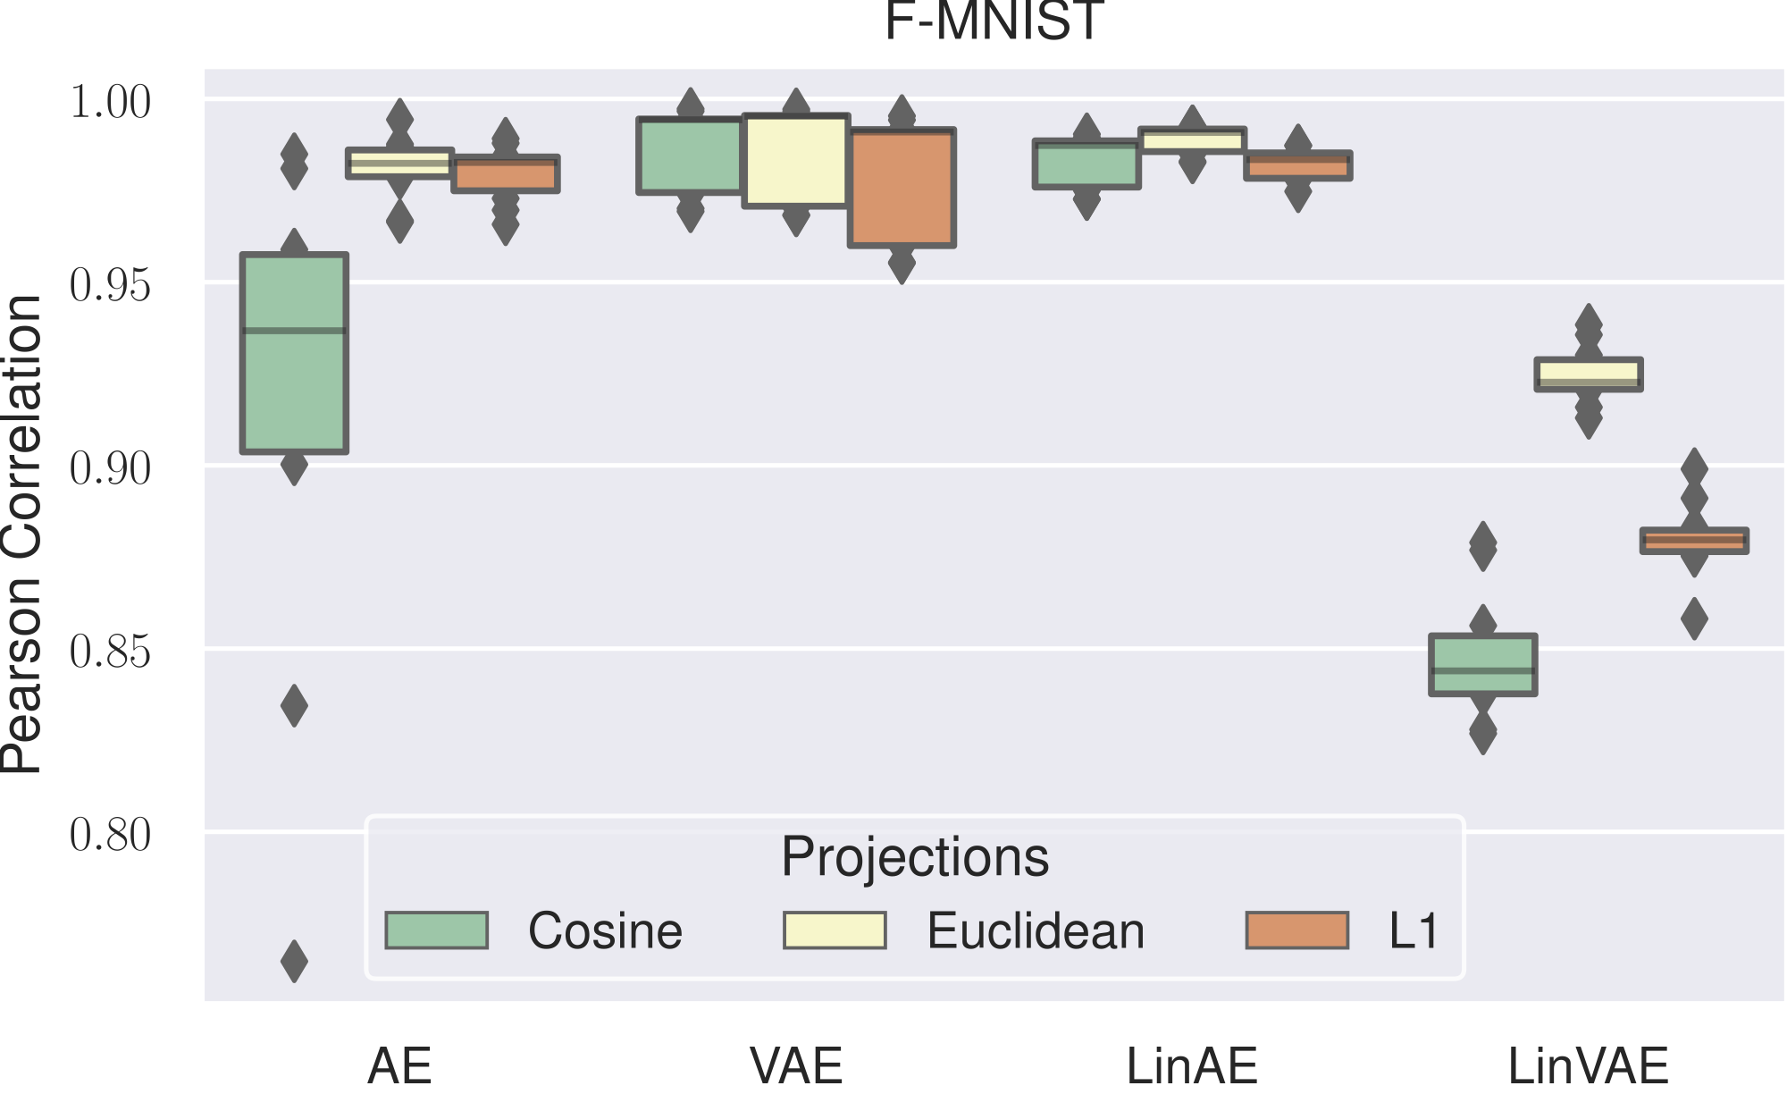
Task: Click the F-MNIST chart title
Action: tap(994, 20)
